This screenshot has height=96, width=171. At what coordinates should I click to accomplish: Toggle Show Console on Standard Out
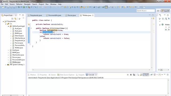pyautogui.click(x=144, y=75)
